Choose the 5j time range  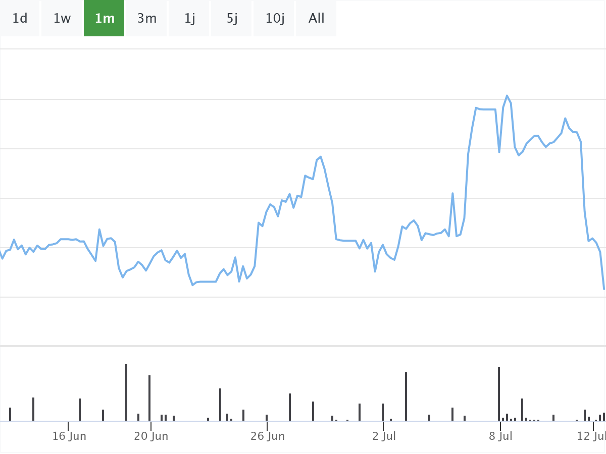pos(232,19)
